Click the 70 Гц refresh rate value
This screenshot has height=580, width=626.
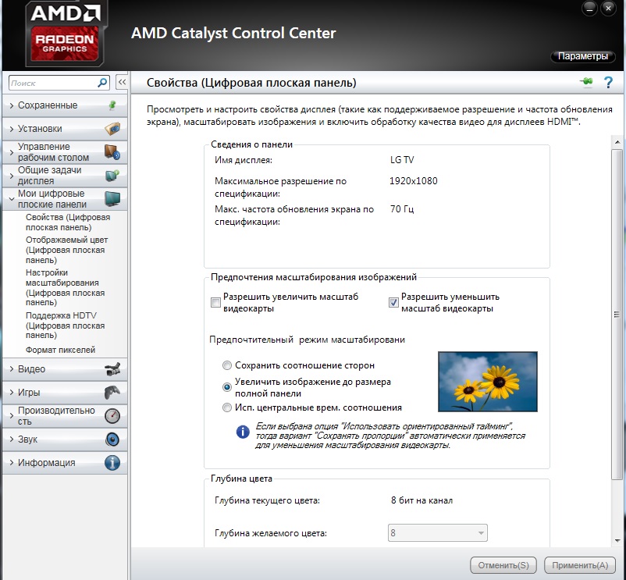point(402,209)
